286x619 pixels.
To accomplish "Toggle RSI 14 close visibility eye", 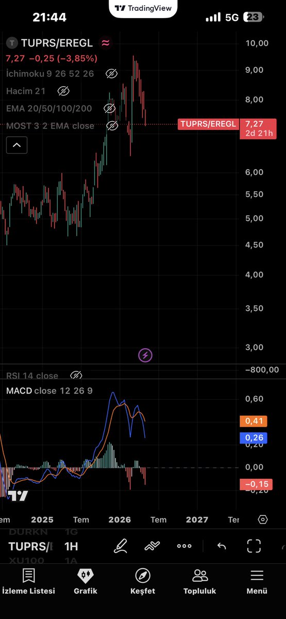I will (x=76, y=375).
